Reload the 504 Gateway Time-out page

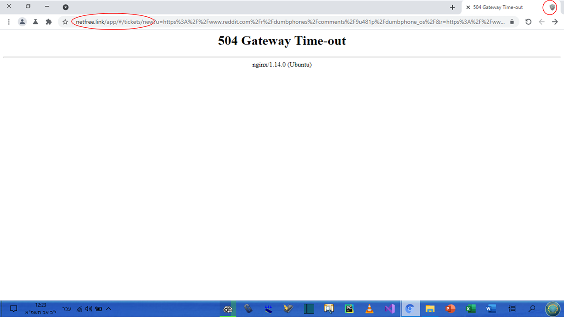point(528,22)
